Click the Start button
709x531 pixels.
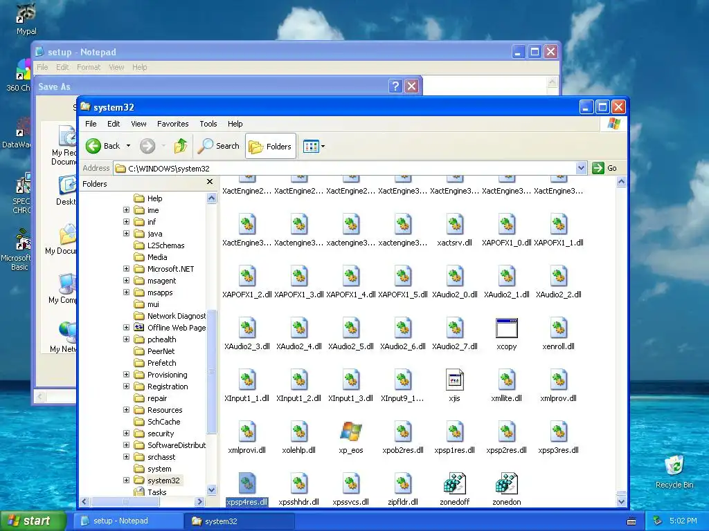click(x=33, y=521)
